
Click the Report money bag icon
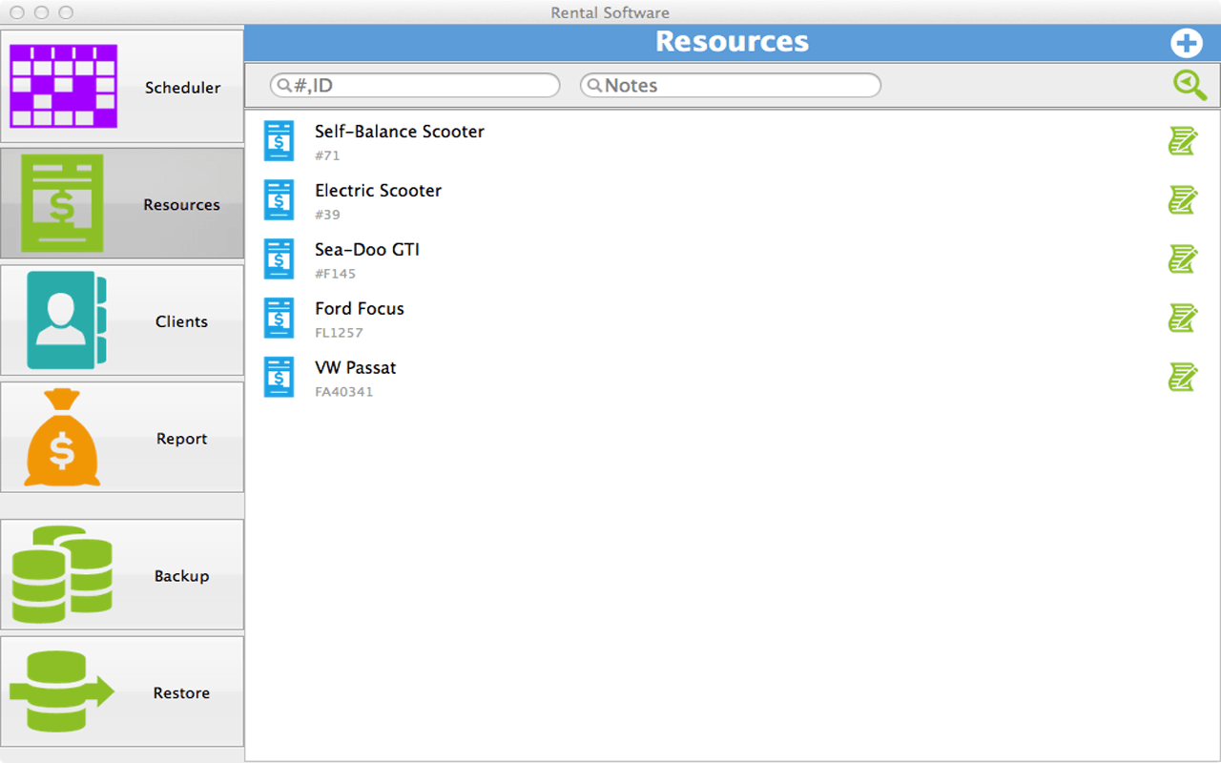[x=63, y=437]
